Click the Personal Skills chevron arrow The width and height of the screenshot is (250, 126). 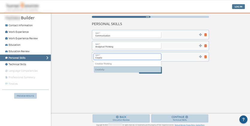point(47,58)
